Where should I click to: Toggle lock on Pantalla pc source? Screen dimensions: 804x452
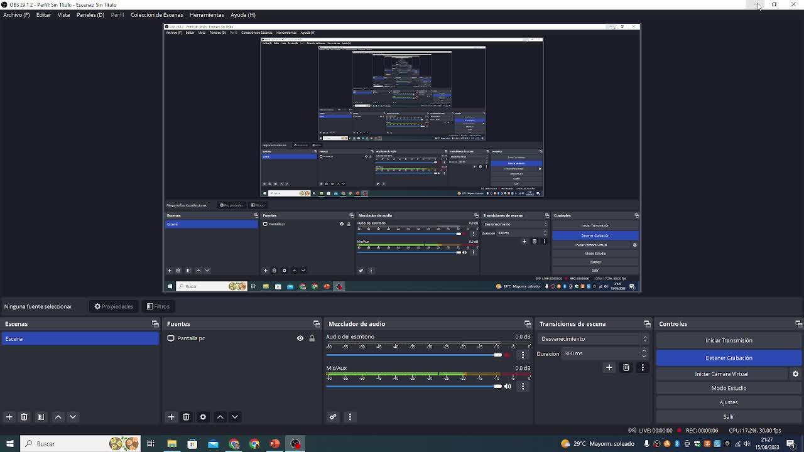(312, 338)
